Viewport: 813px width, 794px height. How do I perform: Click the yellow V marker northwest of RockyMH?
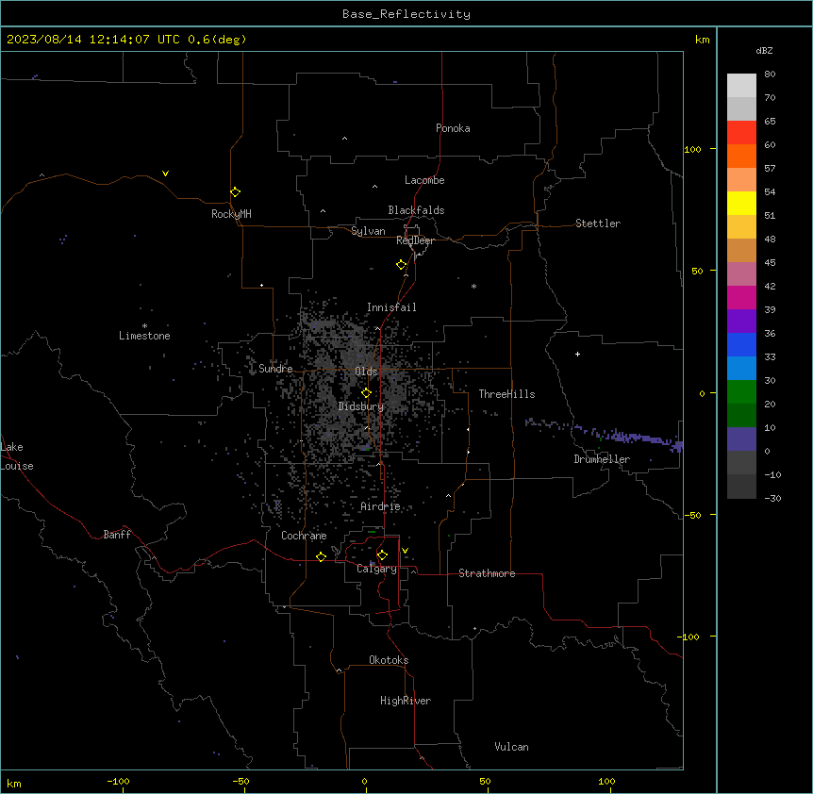click(165, 174)
